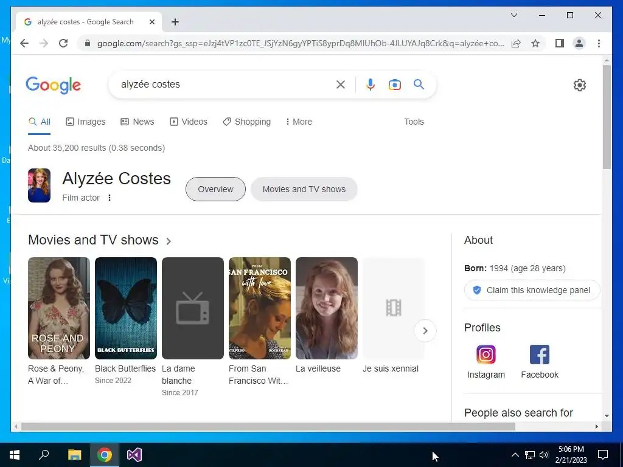Select the All results tab
Viewport: 623px width, 467px height.
[40, 122]
